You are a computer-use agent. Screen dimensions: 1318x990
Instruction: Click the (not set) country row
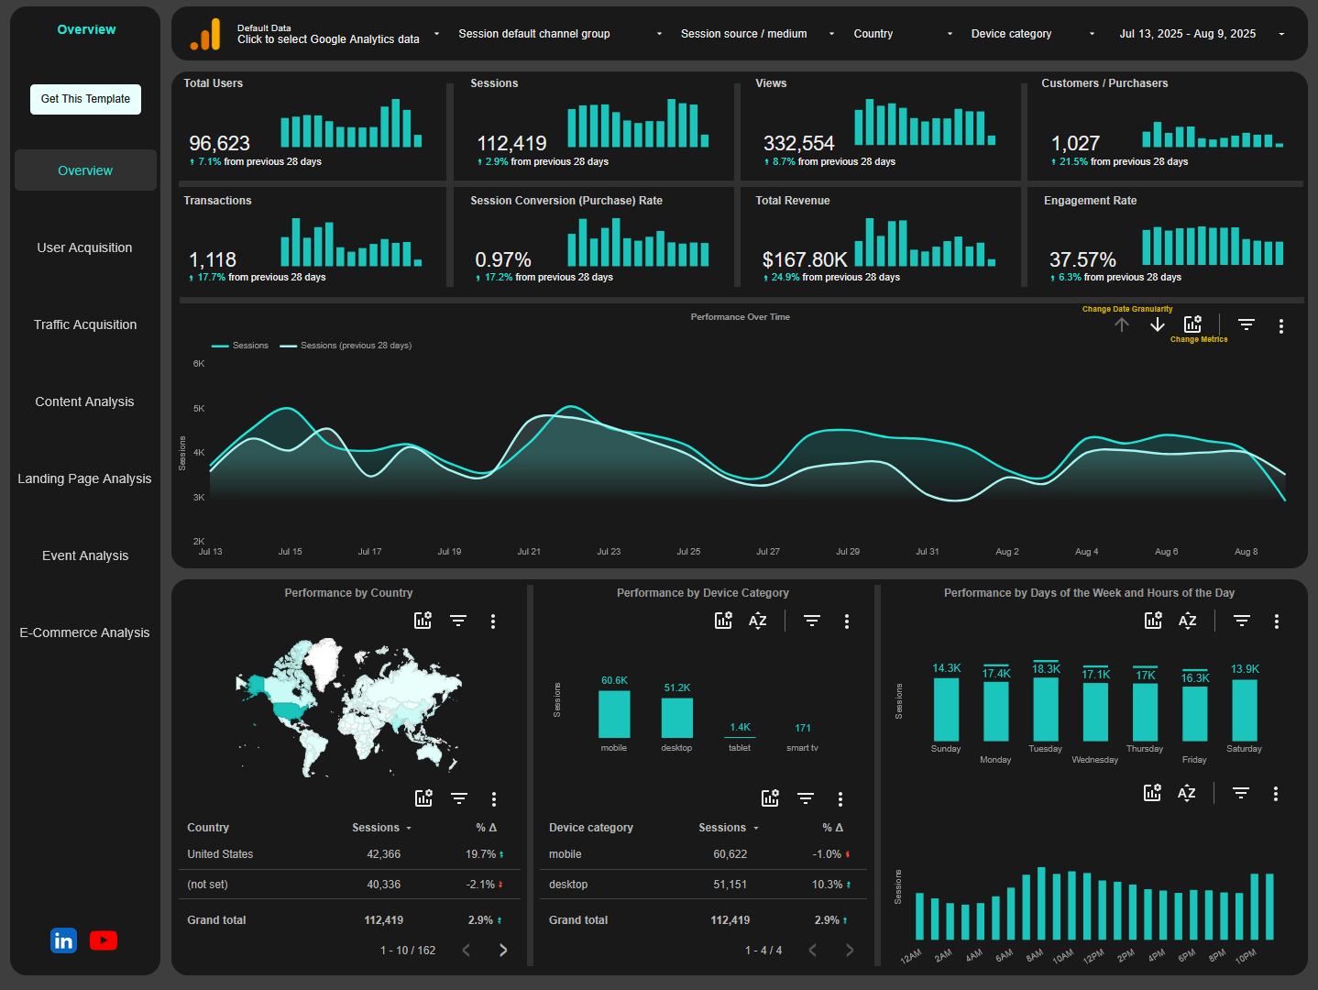coord(349,885)
